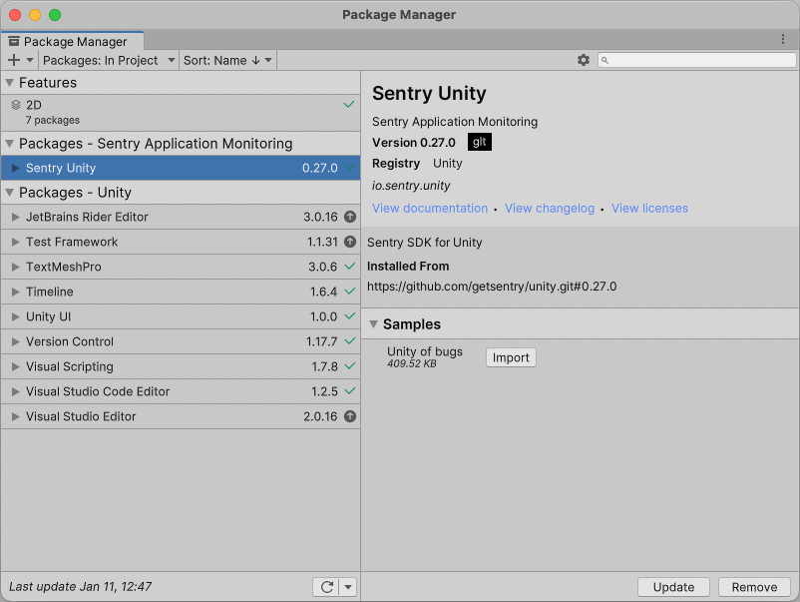Viewport: 800px width, 602px height.
Task: Collapse the Features section
Action: click(x=10, y=82)
